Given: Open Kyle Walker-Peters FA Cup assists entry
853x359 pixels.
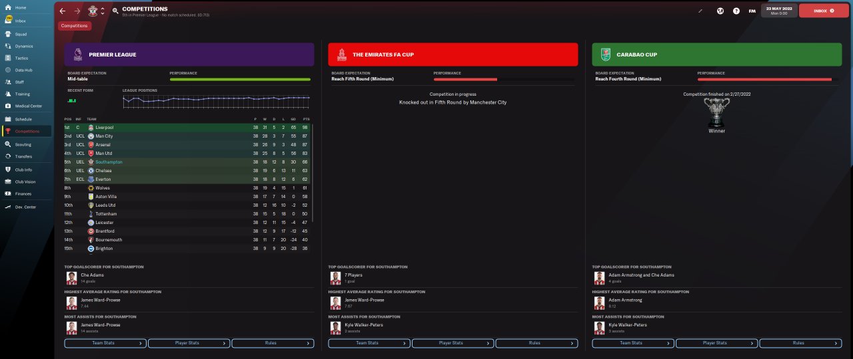Looking at the screenshot, I should 453,327.
